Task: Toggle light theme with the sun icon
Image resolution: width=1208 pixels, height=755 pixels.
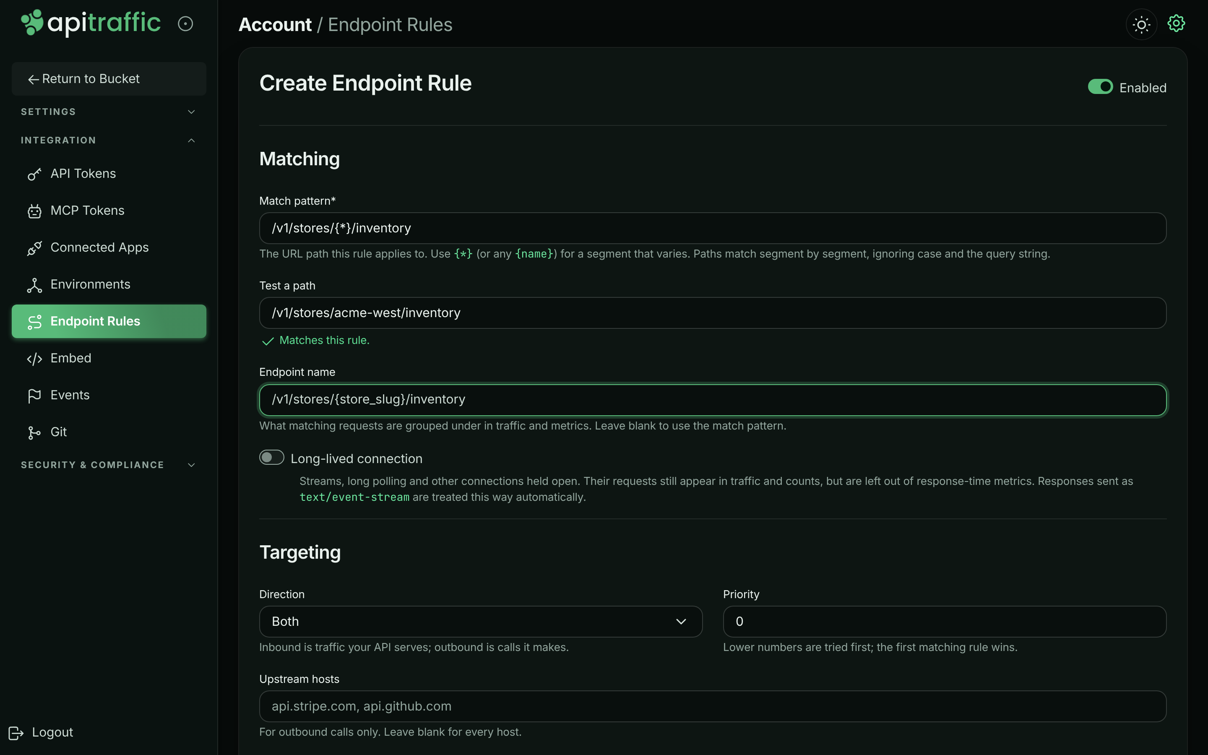Action: coord(1141,24)
